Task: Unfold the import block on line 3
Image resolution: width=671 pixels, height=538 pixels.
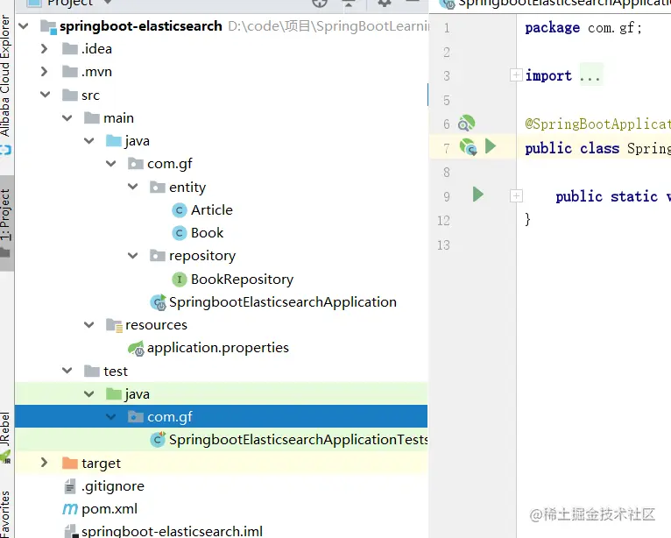Action: pyautogui.click(x=516, y=74)
